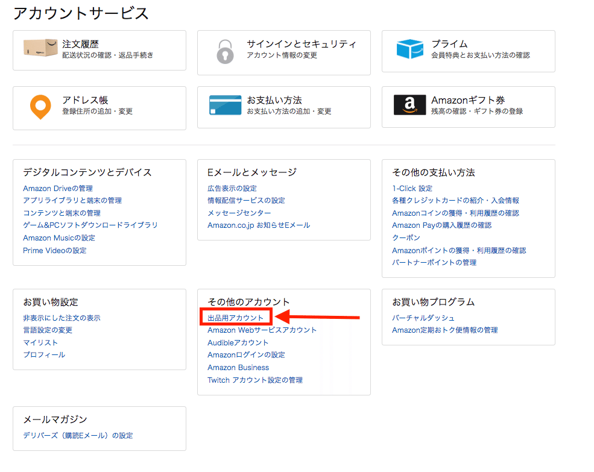Open the お支払い方法 card title
Screen dimensions: 594x472
click(x=274, y=101)
